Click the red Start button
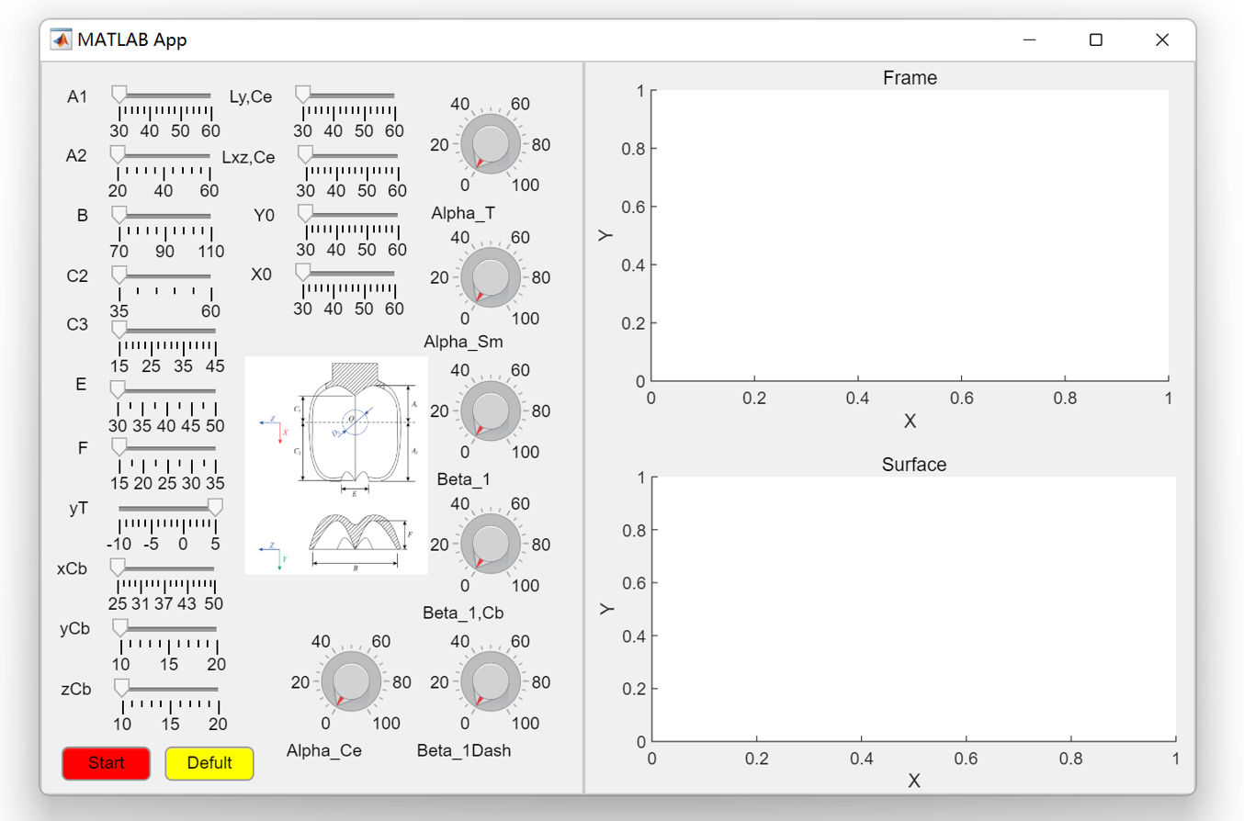Image resolution: width=1244 pixels, height=821 pixels. tap(106, 763)
